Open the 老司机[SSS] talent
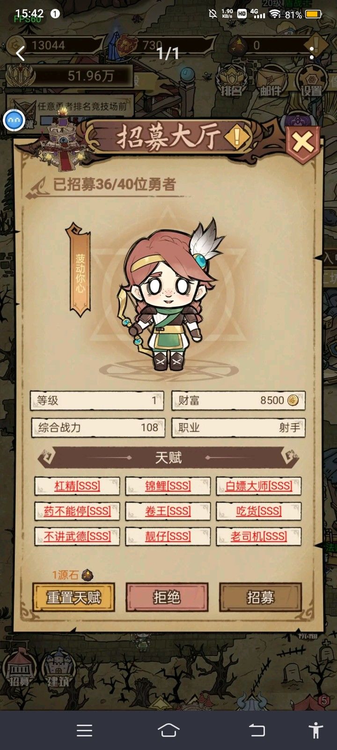 259,537
